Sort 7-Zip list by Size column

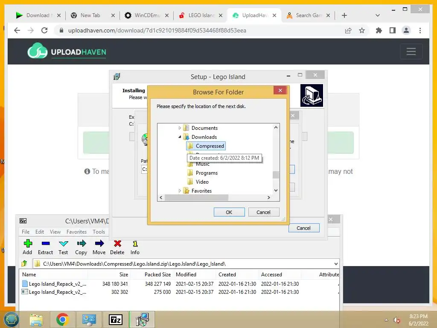coord(124,275)
